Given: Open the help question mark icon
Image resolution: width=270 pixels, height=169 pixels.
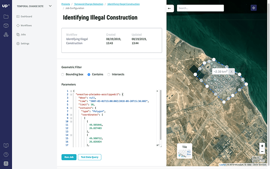Looking at the screenshot, I should (x=6, y=155).
